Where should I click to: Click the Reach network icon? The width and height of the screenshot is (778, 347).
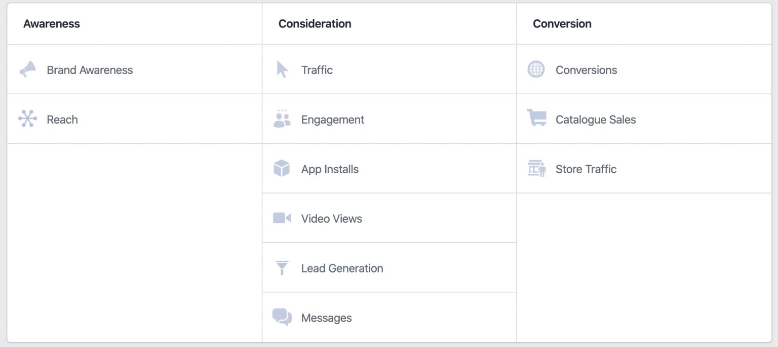[27, 119]
